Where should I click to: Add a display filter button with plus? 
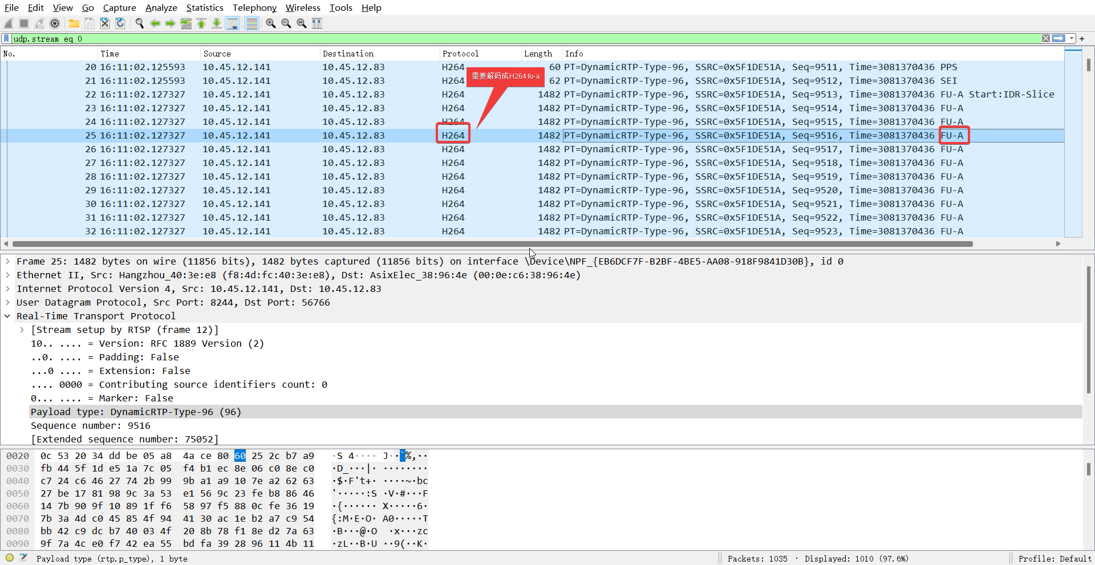coord(1082,39)
